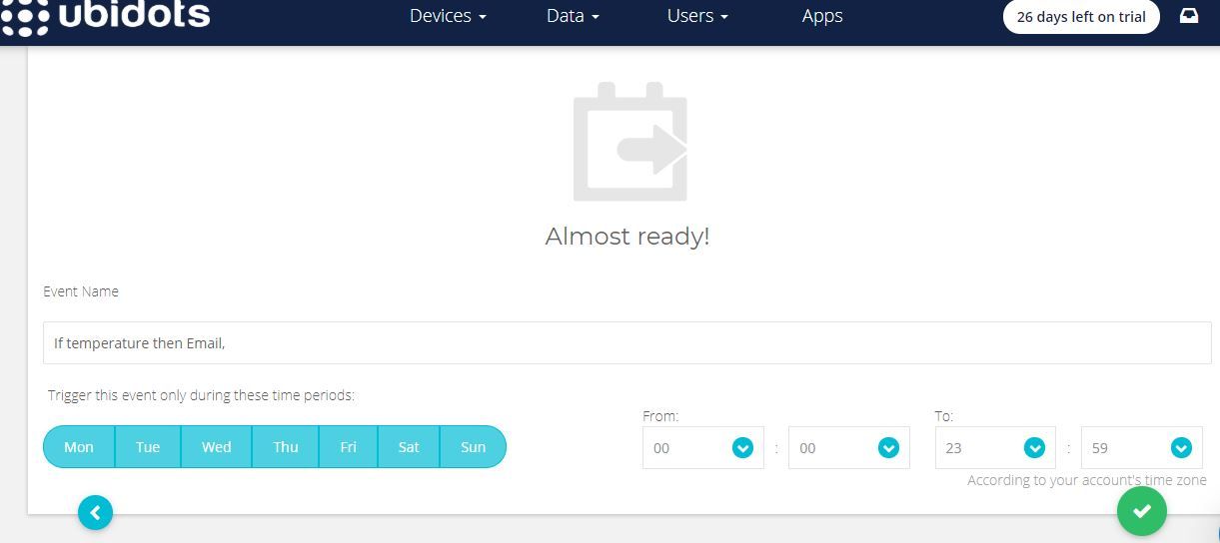The width and height of the screenshot is (1220, 543).
Task: Click the Ubidots logo
Action: click(x=105, y=16)
